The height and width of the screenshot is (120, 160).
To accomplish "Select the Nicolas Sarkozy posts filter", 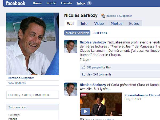I will [x=77, y=33].
